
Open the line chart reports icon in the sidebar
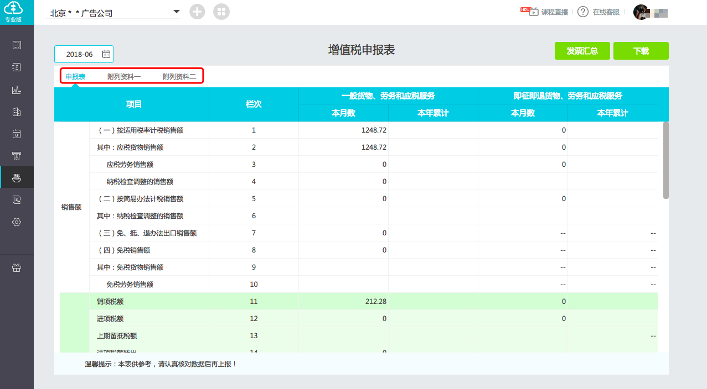coord(17,90)
